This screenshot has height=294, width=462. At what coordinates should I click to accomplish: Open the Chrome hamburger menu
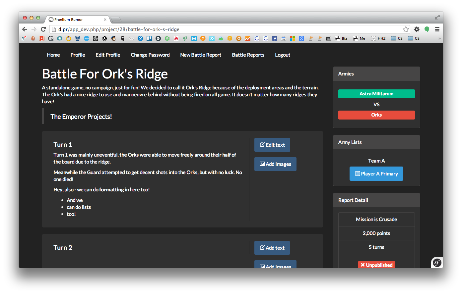tap(437, 29)
